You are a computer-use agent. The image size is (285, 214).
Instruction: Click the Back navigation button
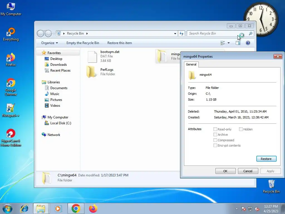click(x=40, y=33)
